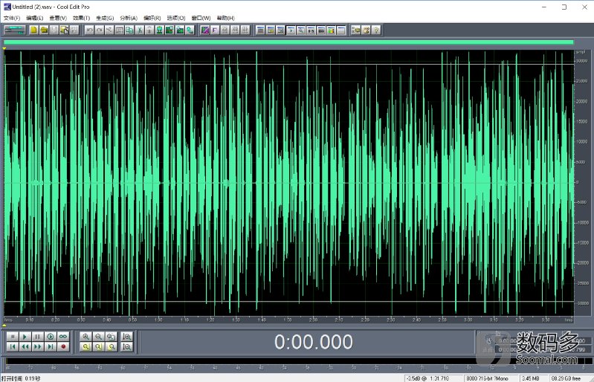Click the Rewind button
The image size is (594, 382).
pos(25,346)
